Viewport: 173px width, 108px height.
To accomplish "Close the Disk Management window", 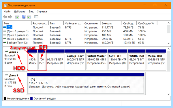I will [x=166, y=5].
